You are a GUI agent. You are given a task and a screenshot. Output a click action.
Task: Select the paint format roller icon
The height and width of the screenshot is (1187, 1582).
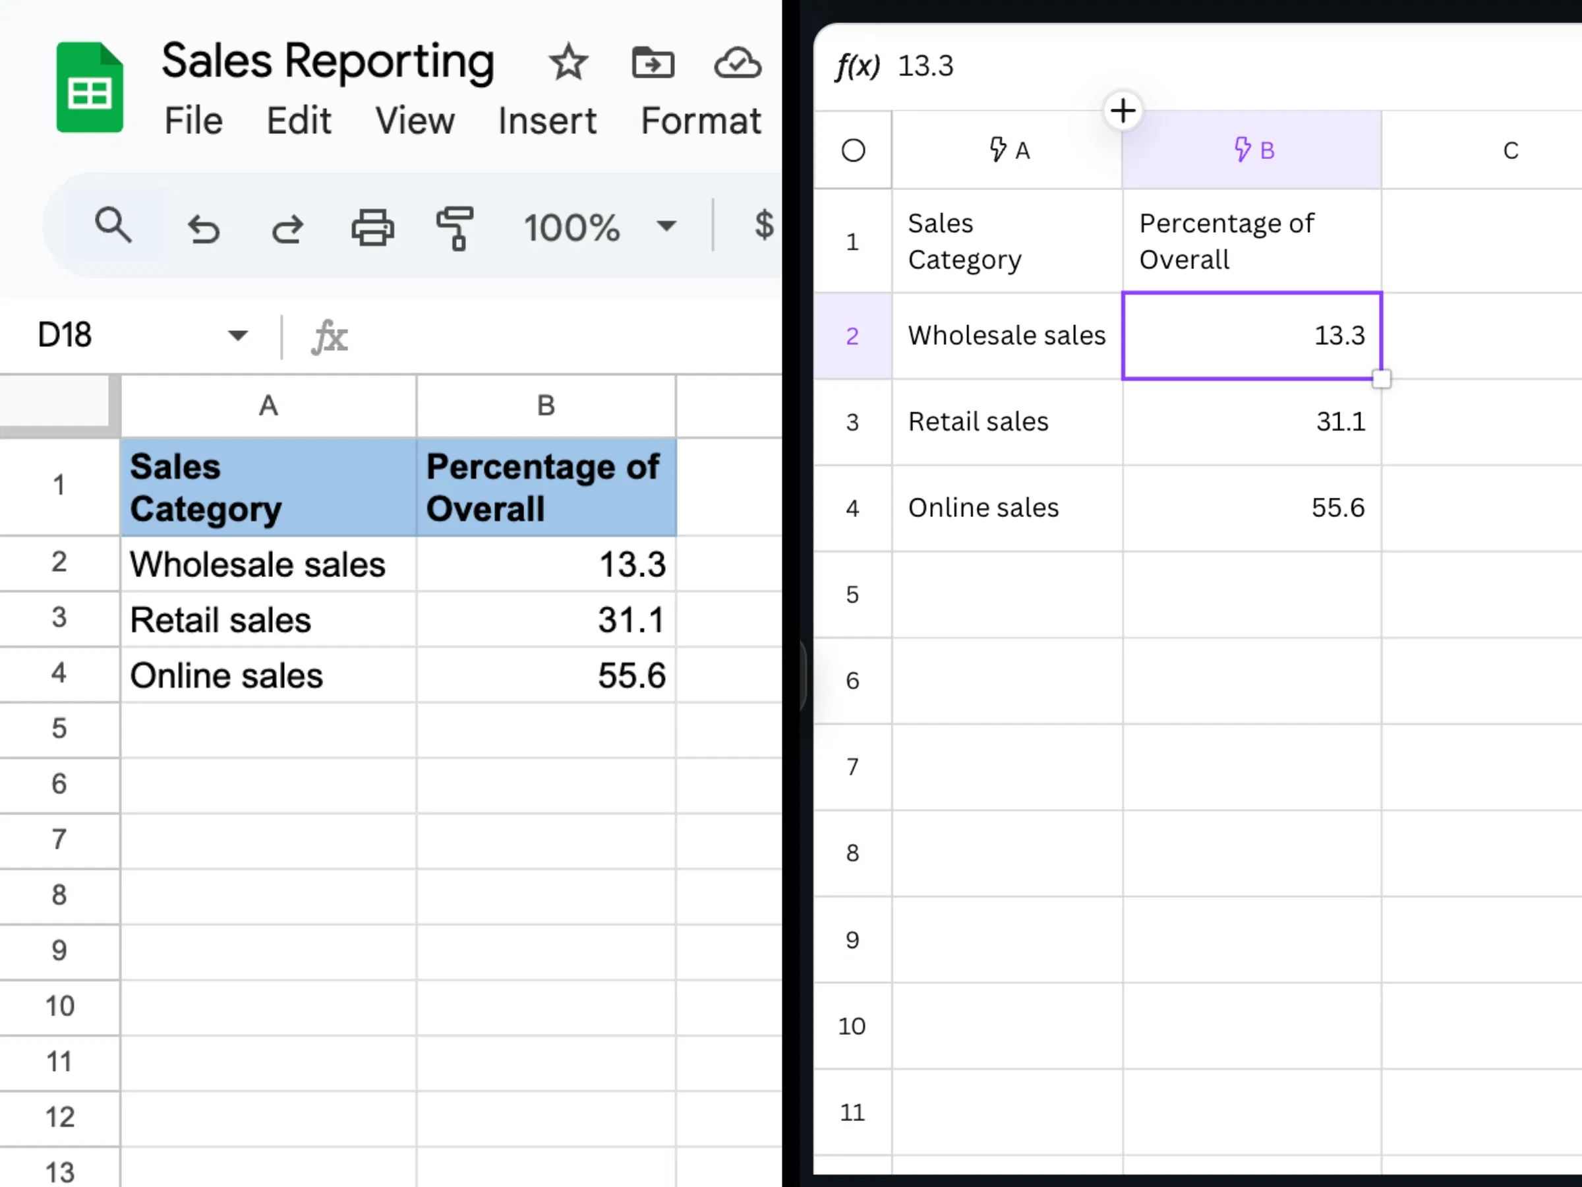[455, 228]
